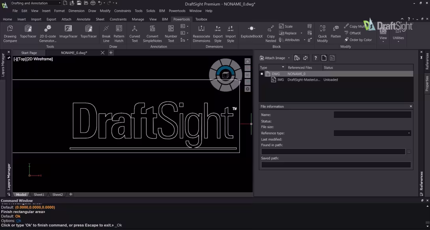Open the Reference type combo box

pos(372,133)
